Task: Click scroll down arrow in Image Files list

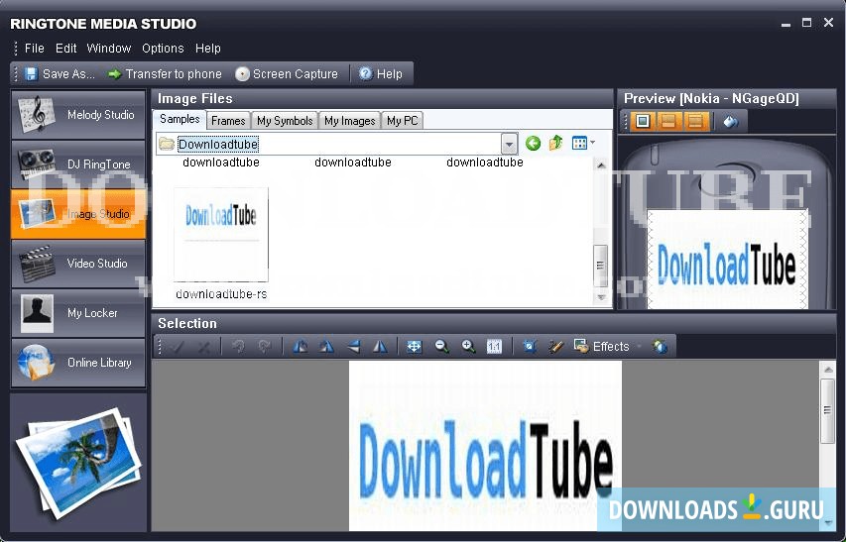Action: pos(601,297)
